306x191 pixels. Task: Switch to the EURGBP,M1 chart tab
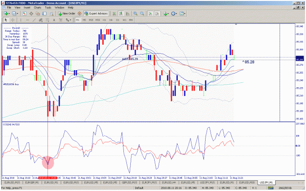[32, 183]
